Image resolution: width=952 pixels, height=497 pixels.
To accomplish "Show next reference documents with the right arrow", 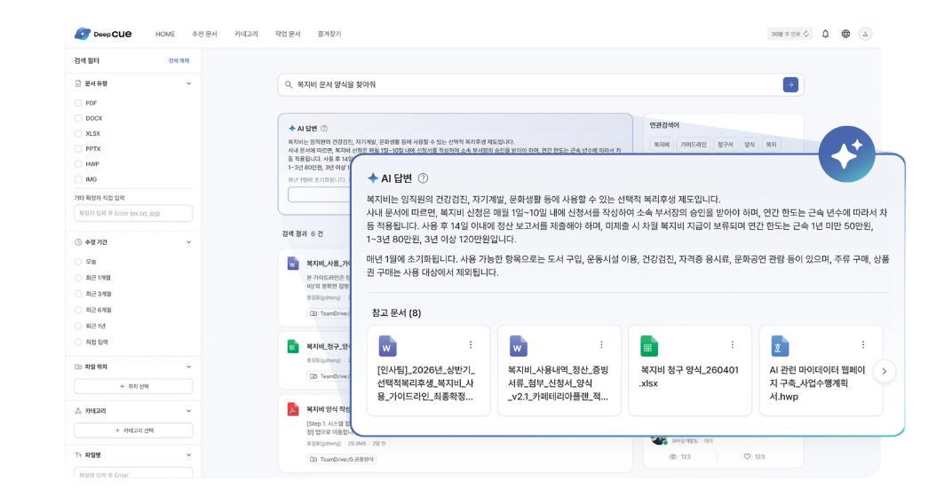I will 884,371.
